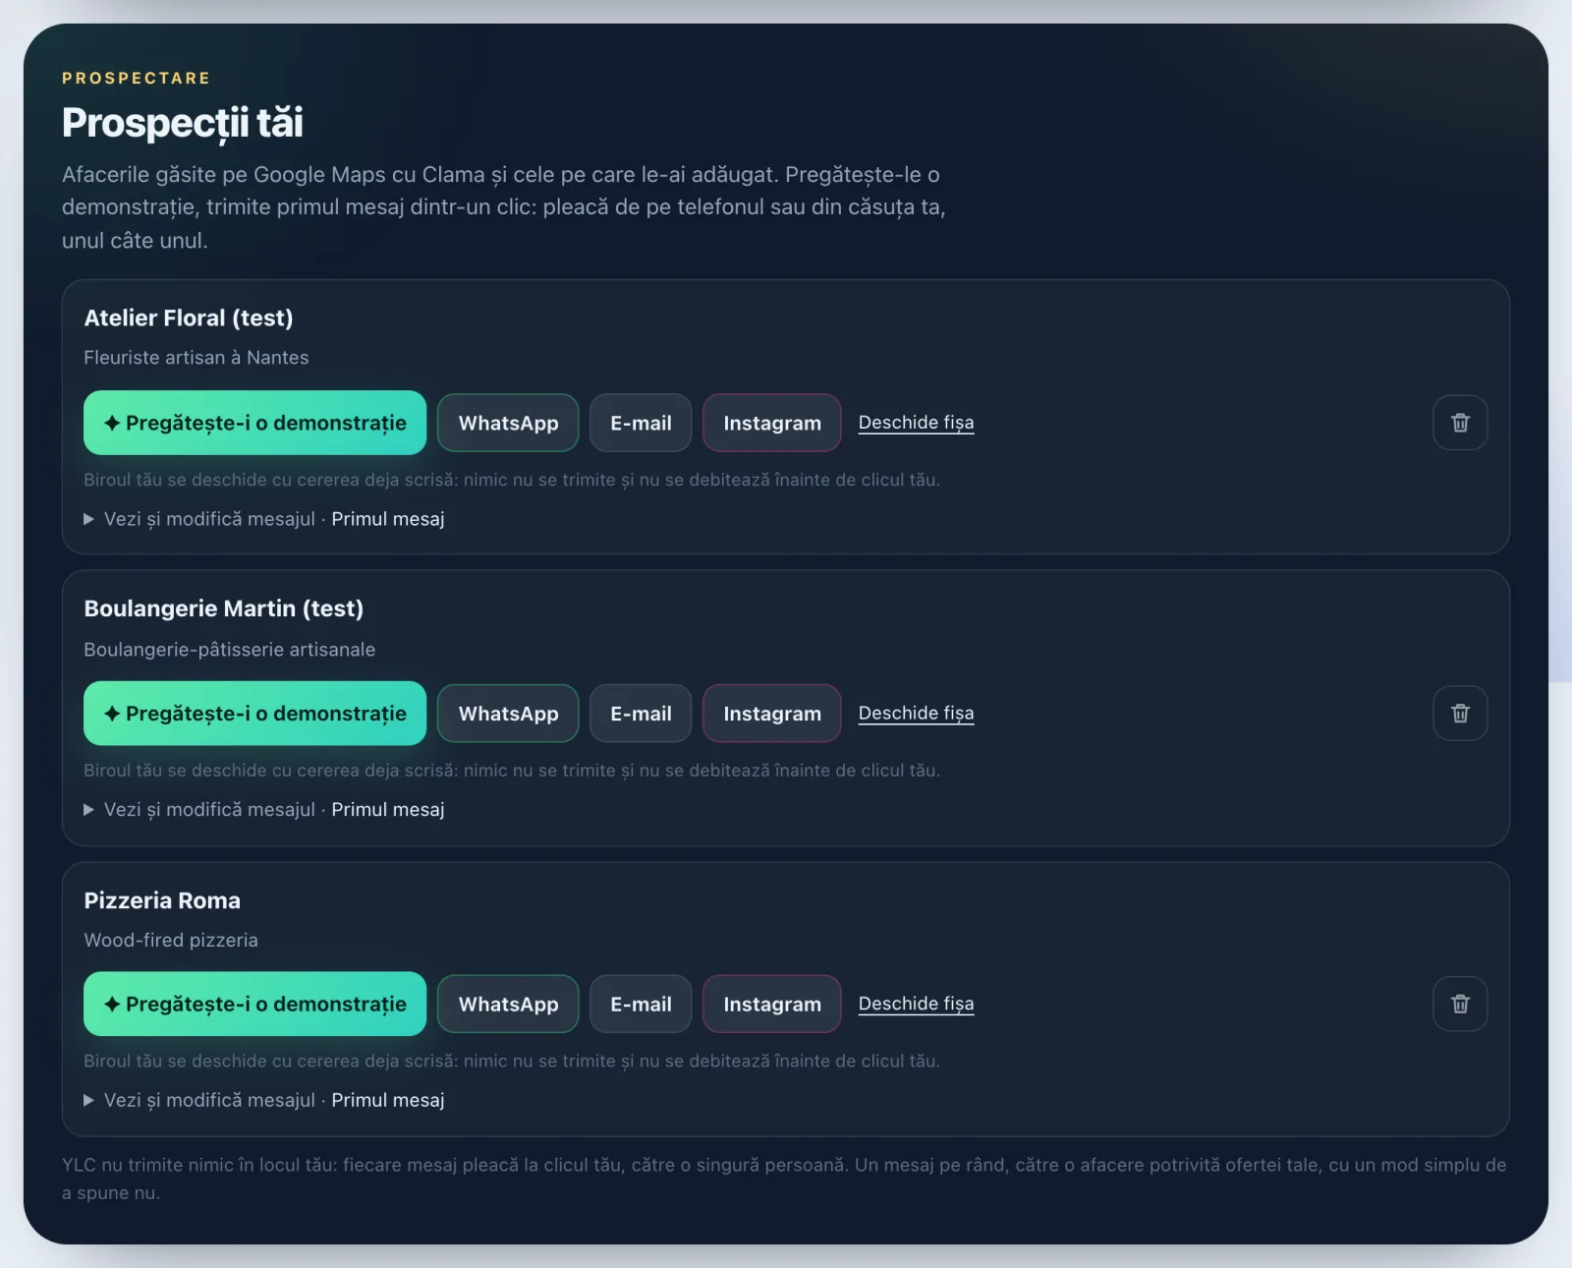This screenshot has height=1268, width=1572.
Task: Open the Deschide fișa link for Pizzeria Roma
Action: (x=916, y=1004)
